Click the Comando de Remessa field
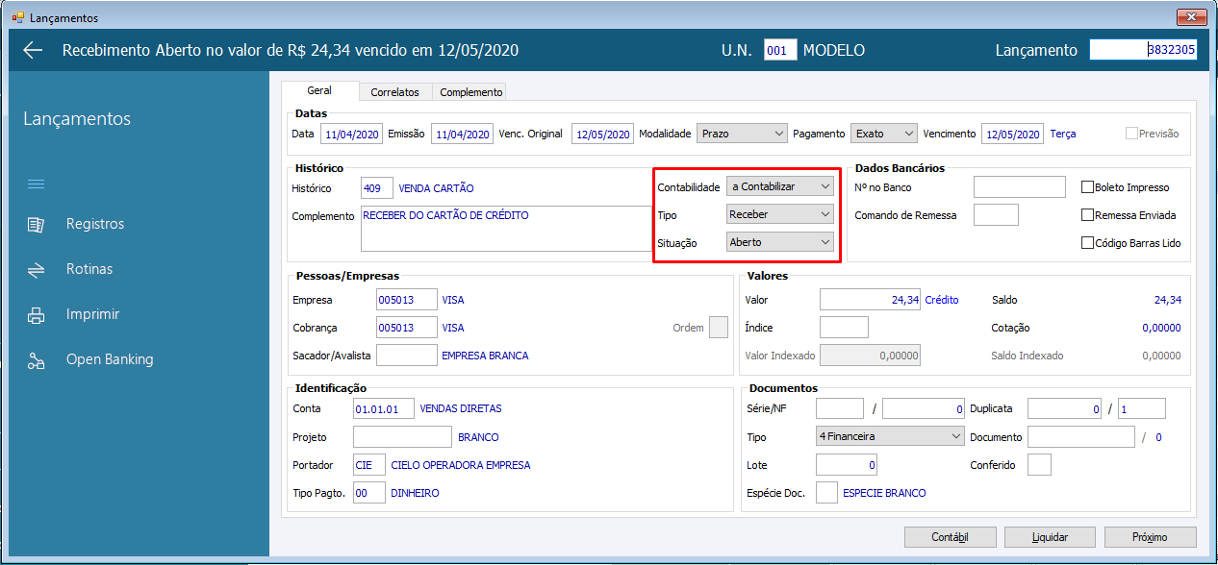This screenshot has height=565, width=1218. click(x=996, y=215)
